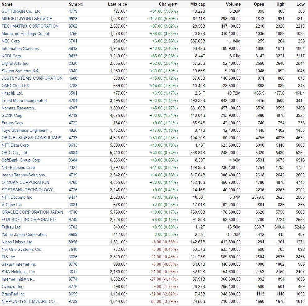Open Toyo Business Engineering link
The height and width of the screenshot is (306, 308).
click(x=27, y=131)
